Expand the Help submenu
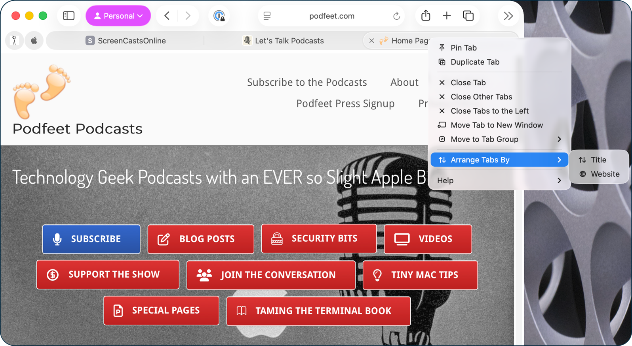The height and width of the screenshot is (346, 632). 499,181
